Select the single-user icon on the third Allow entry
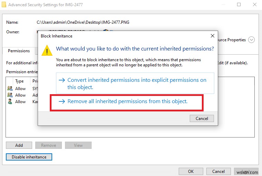Image resolution: width=262 pixels, height=176 pixels. (x=10, y=101)
